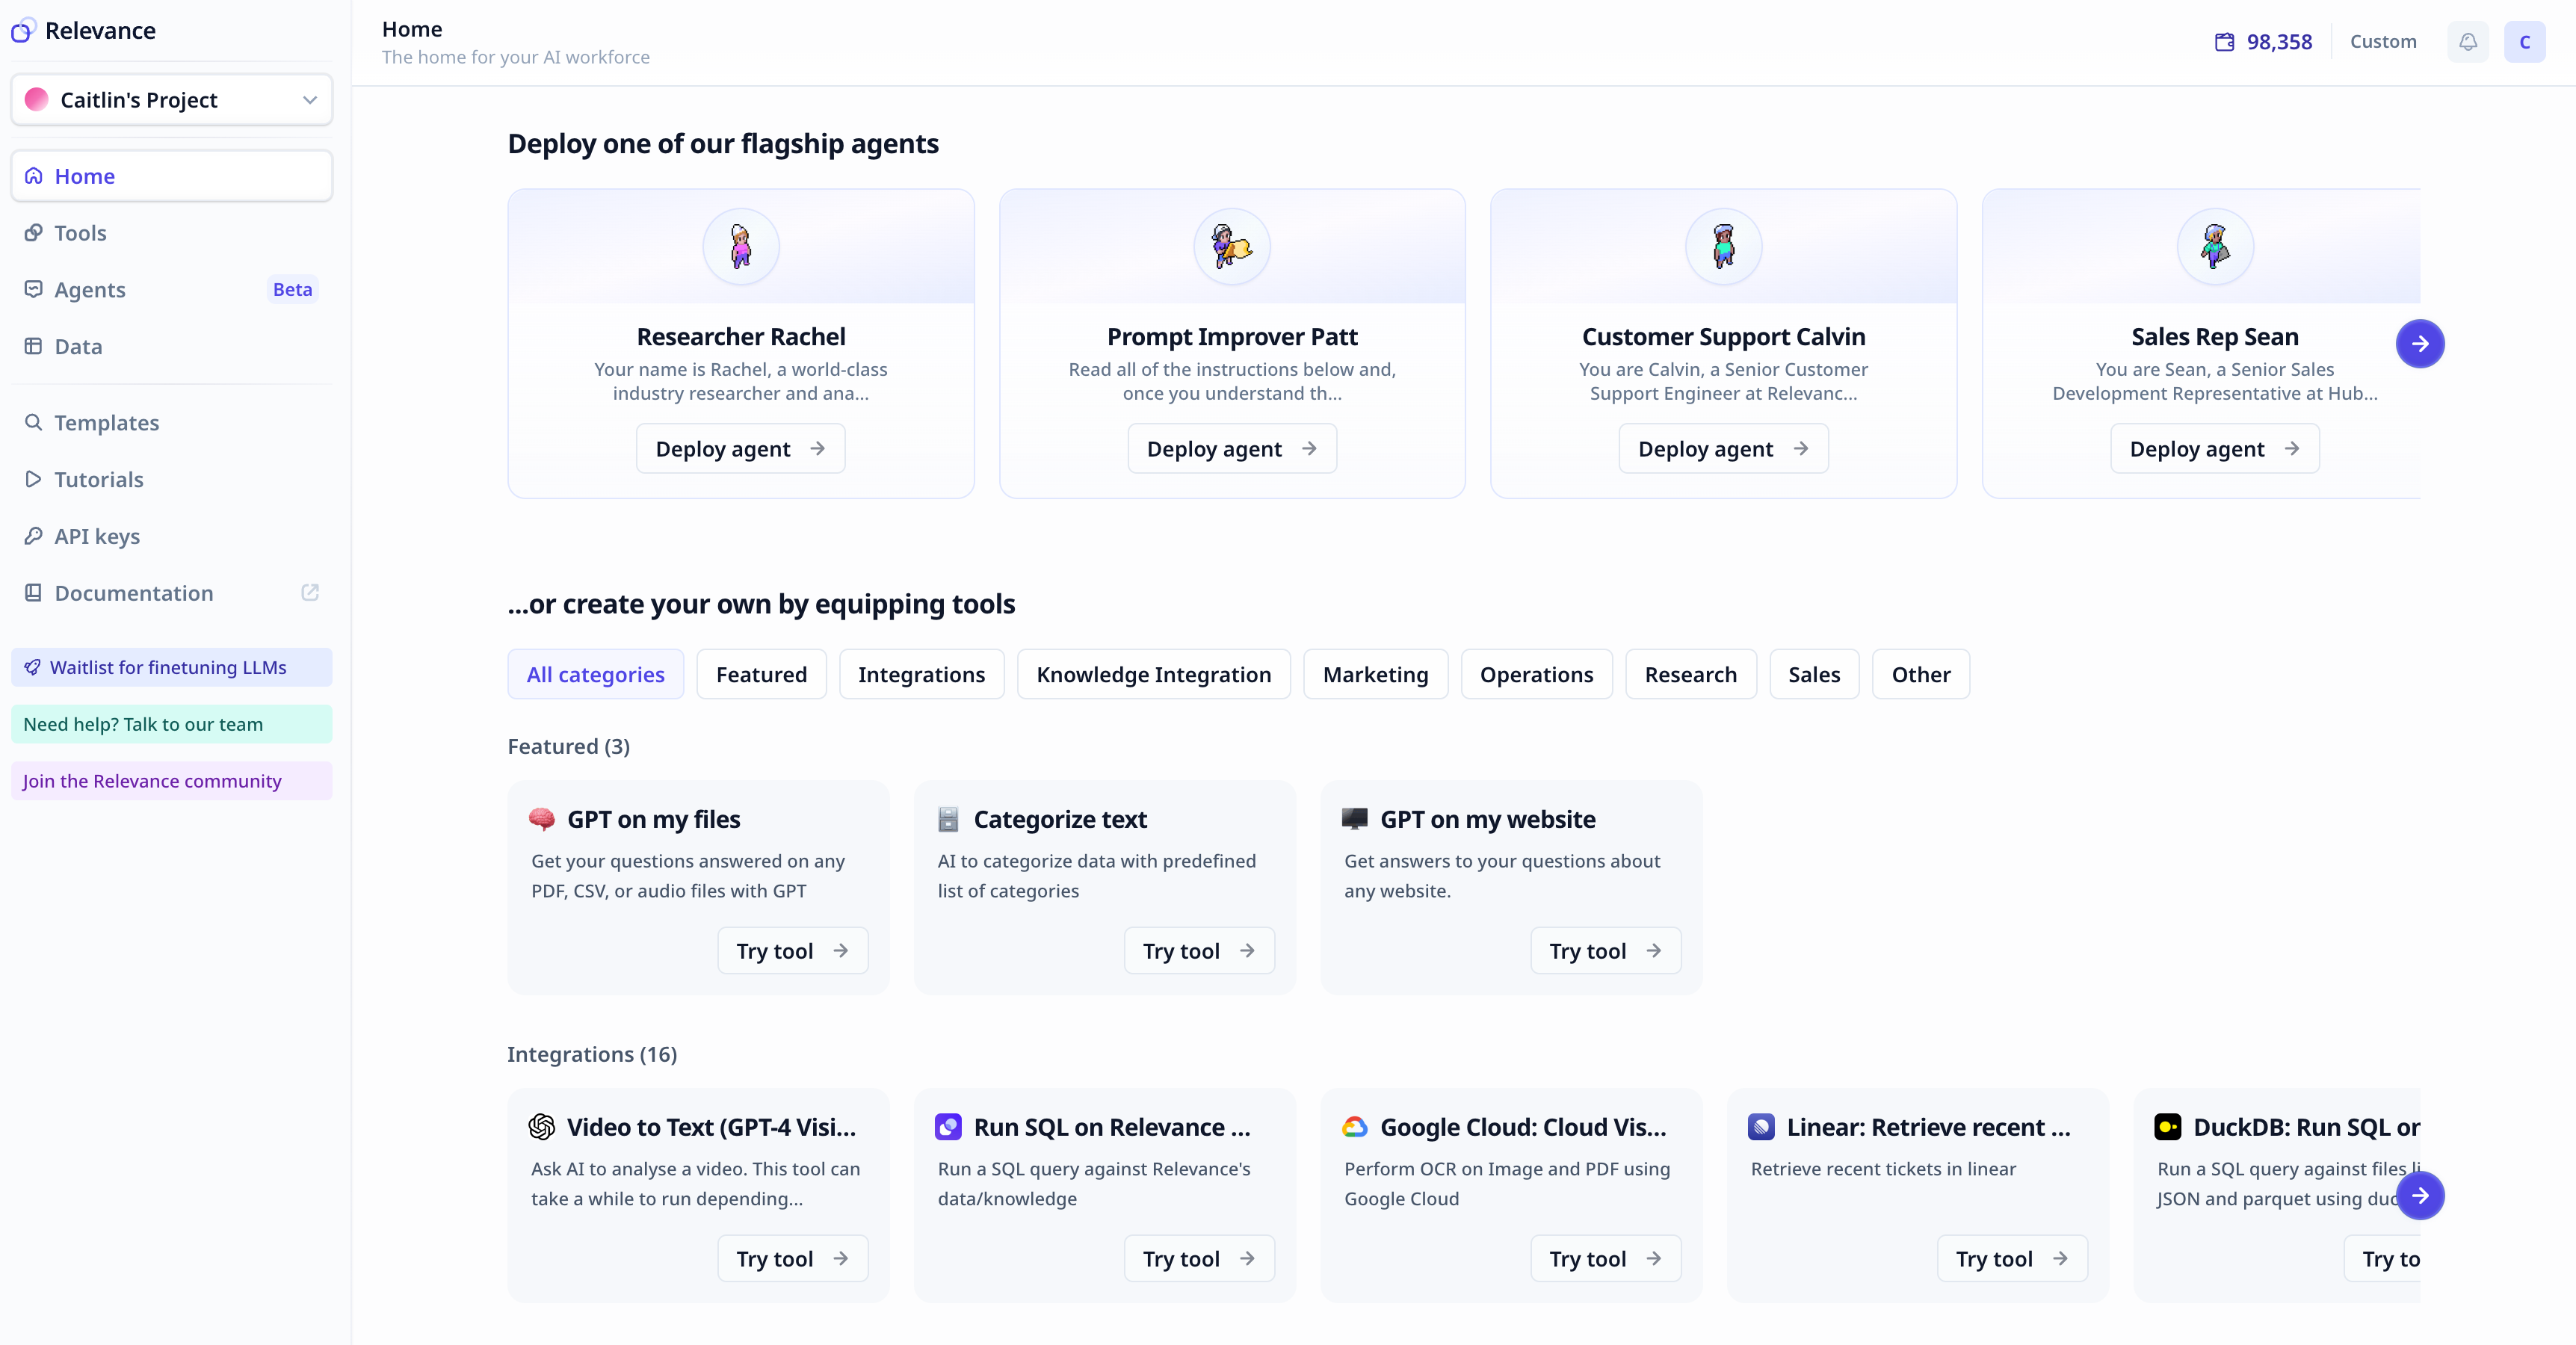Select the Data section icon
2576x1345 pixels.
coord(34,346)
